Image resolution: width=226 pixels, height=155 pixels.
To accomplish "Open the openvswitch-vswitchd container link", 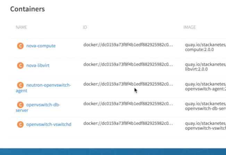I will [x=49, y=124].
